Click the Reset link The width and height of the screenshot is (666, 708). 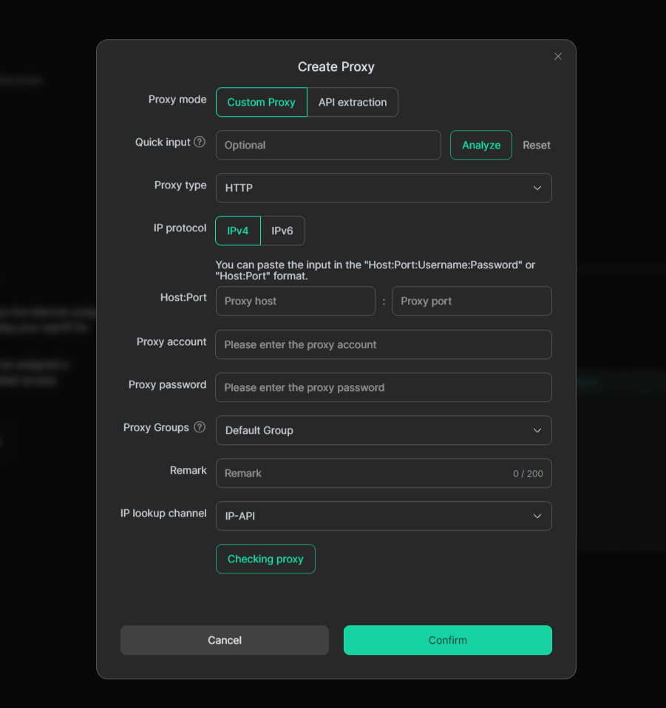[537, 145]
